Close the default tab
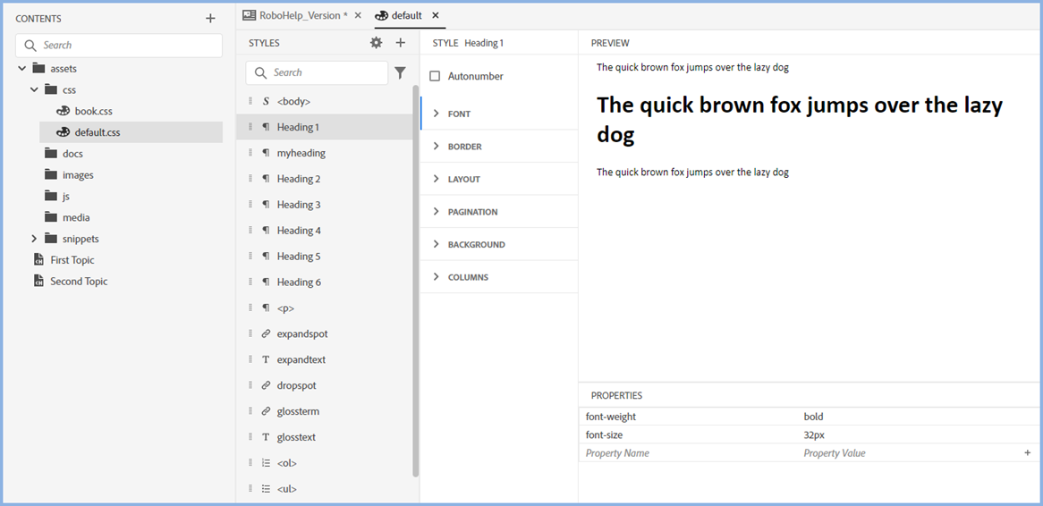This screenshot has height=506, width=1043. click(x=436, y=16)
